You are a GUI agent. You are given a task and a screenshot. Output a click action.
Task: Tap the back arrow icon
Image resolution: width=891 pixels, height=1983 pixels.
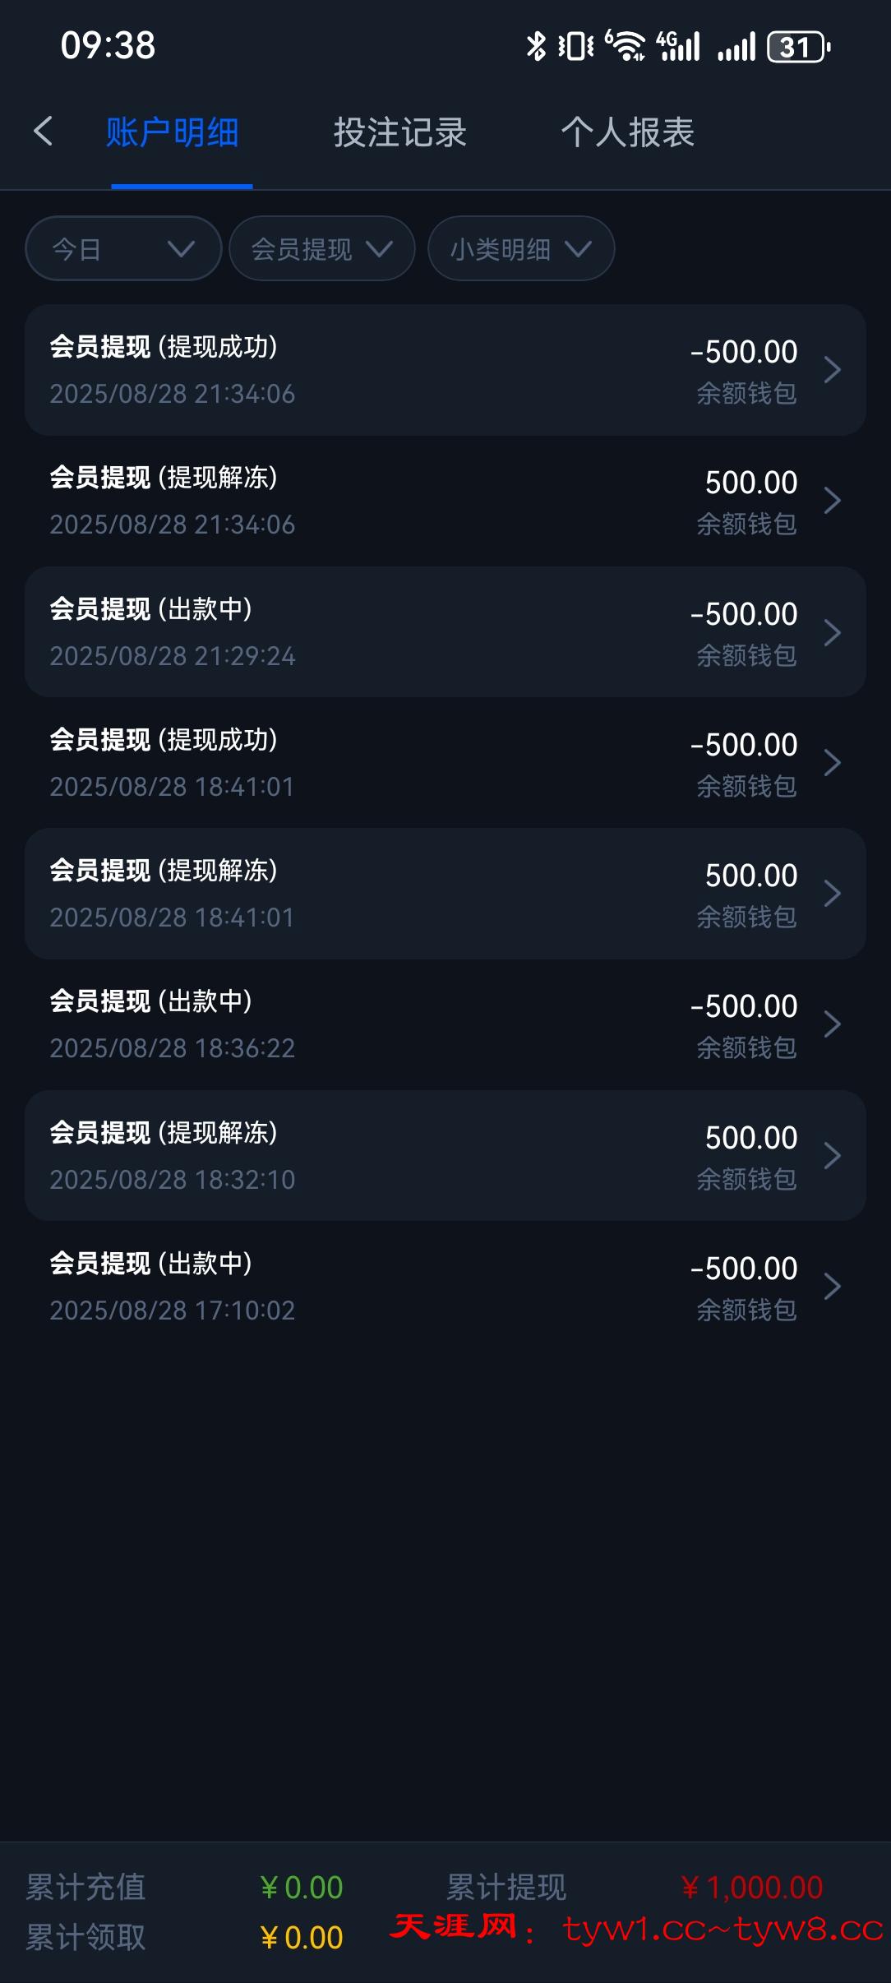click(43, 132)
